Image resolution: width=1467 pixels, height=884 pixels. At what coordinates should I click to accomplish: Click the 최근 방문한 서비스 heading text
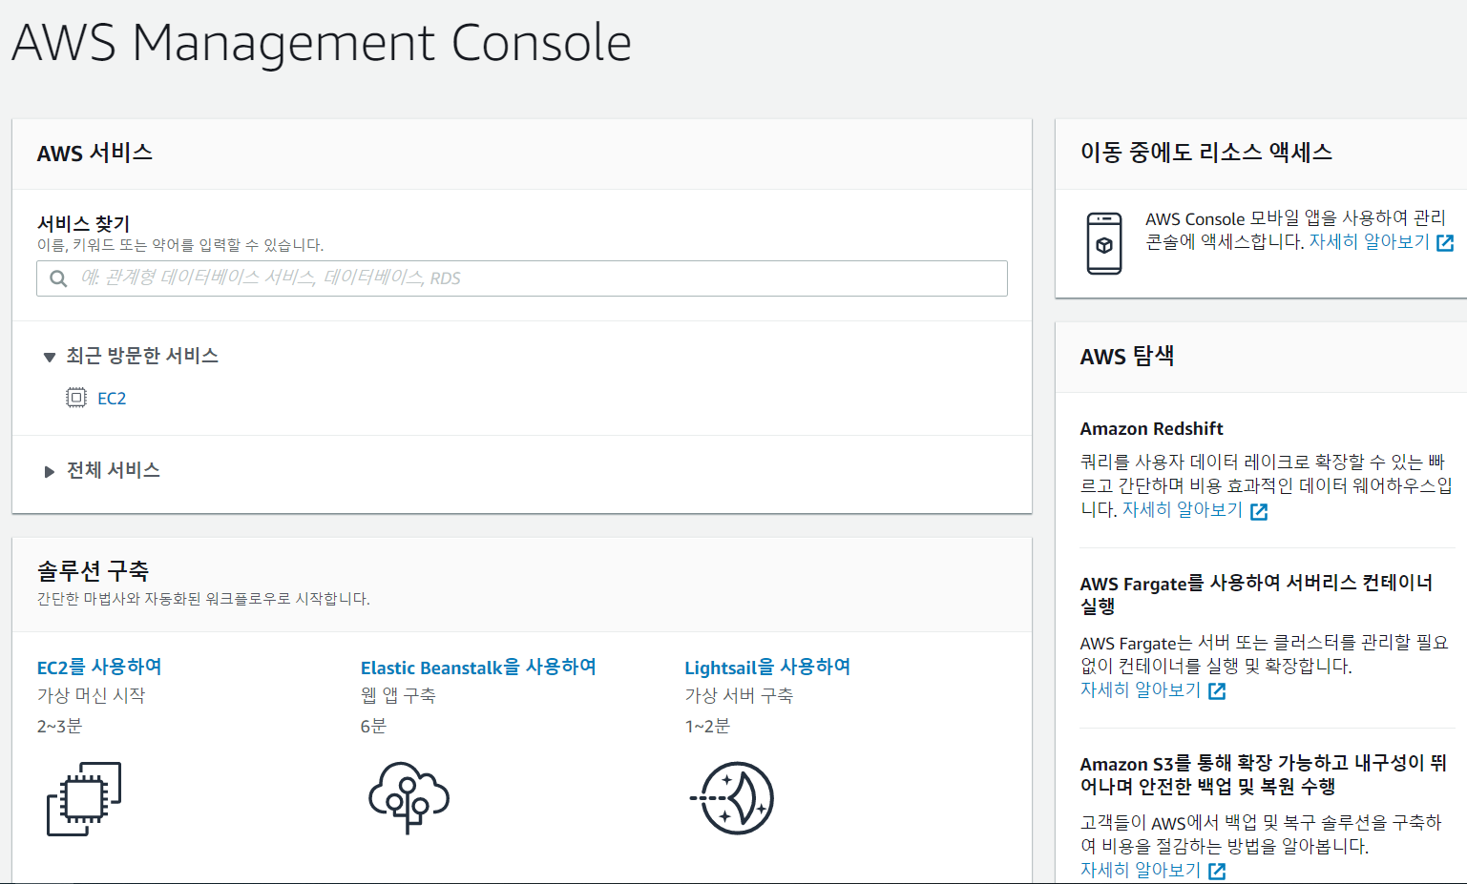(x=142, y=356)
